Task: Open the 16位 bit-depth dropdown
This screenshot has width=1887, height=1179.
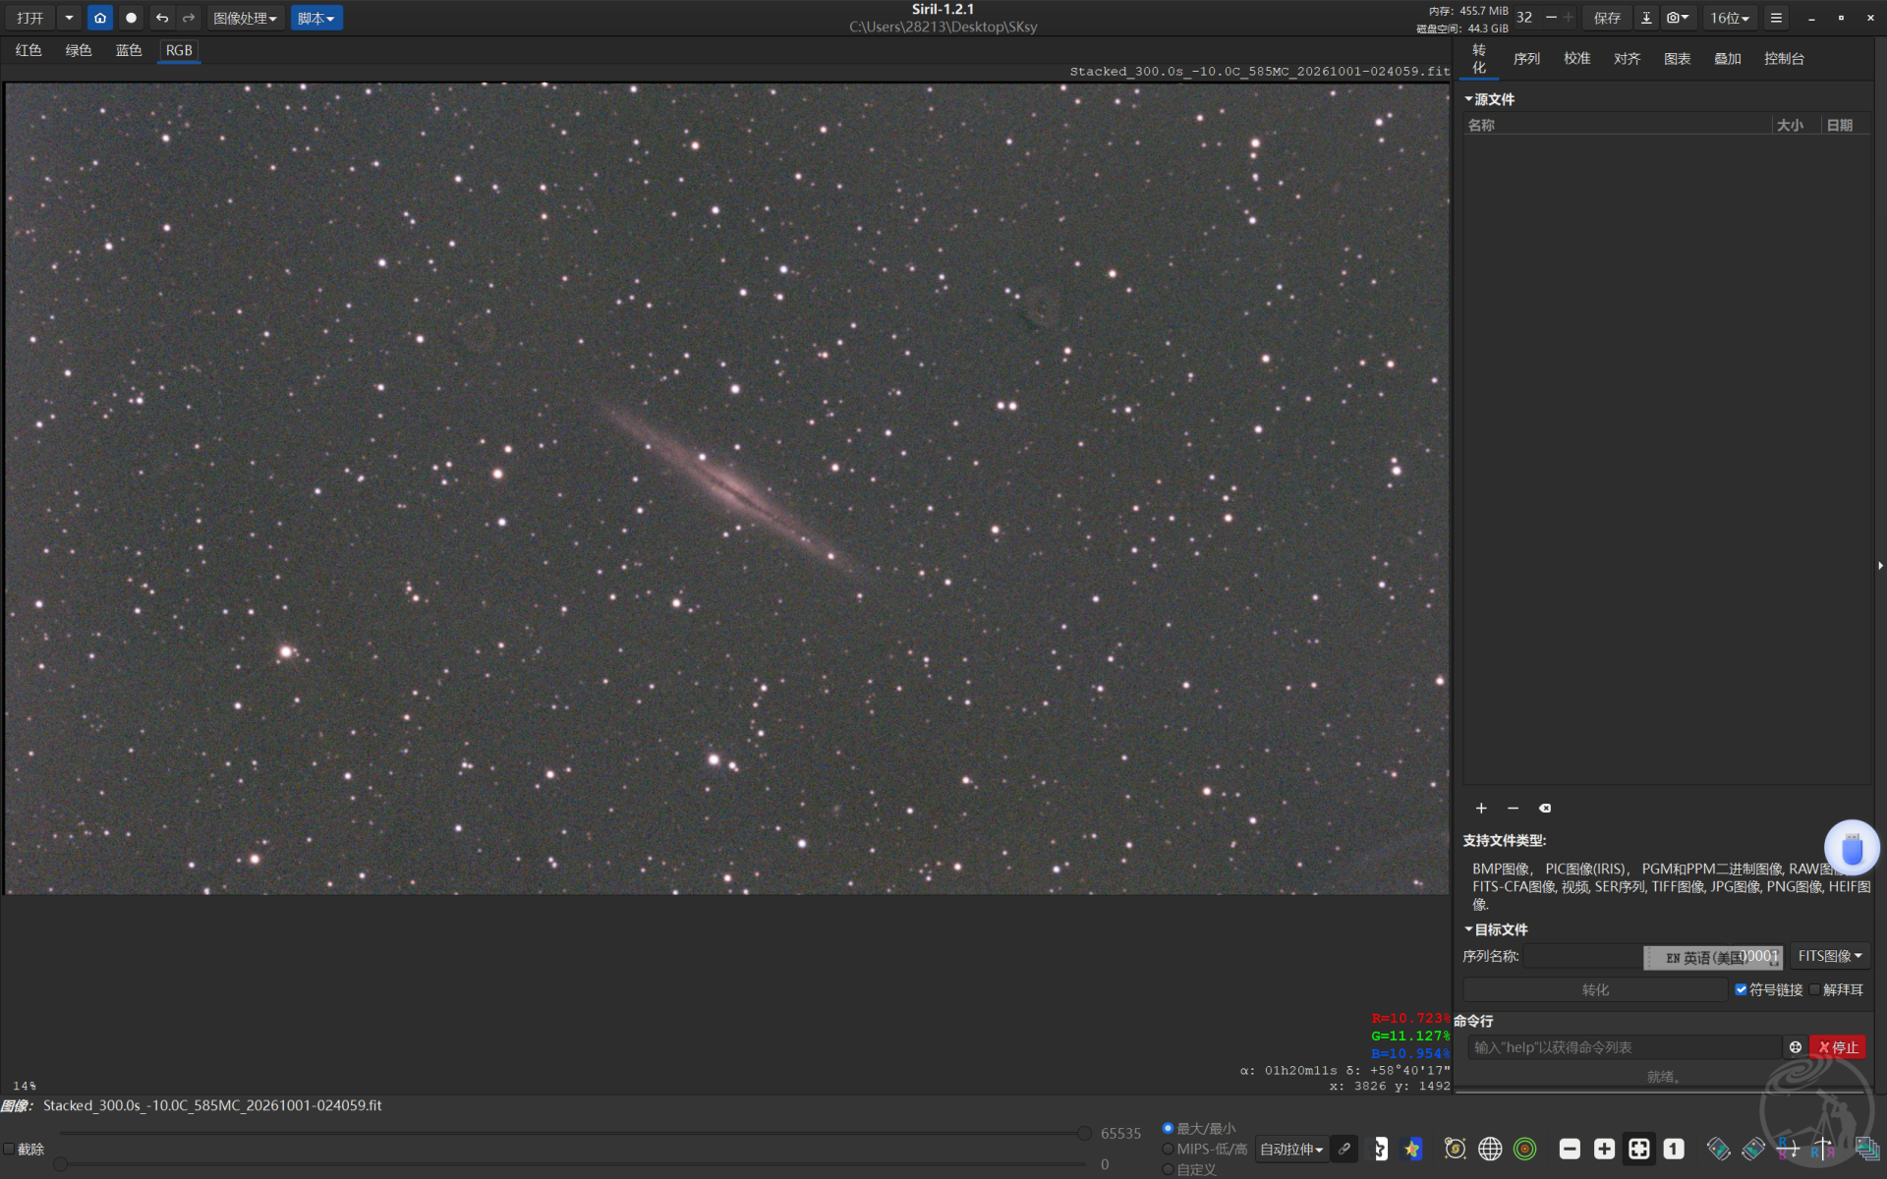Action: point(1730,18)
